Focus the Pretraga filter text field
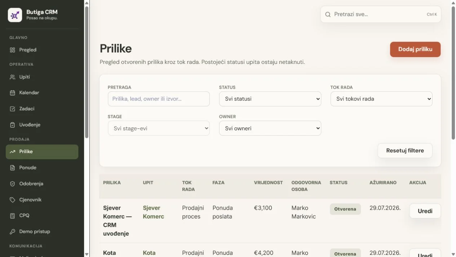Screen dimensions: 456x257 (x=159, y=99)
